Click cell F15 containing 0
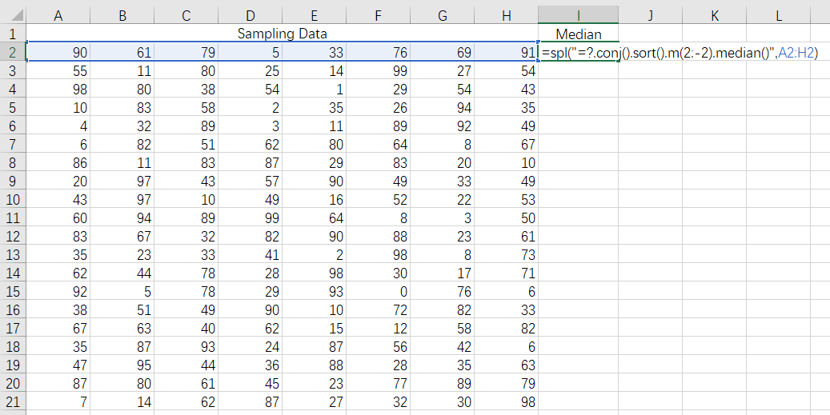The width and height of the screenshot is (830, 415). 378,291
